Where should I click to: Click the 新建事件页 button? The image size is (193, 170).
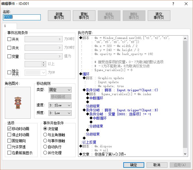(x=59, y=15)
